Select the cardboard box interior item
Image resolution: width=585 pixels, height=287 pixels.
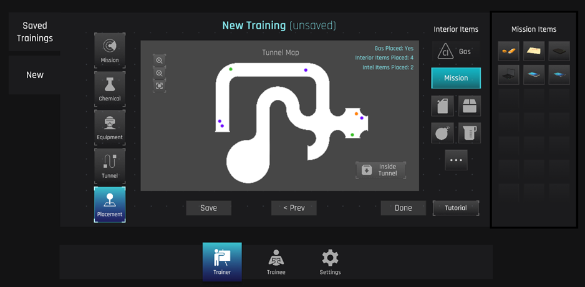pos(470,106)
